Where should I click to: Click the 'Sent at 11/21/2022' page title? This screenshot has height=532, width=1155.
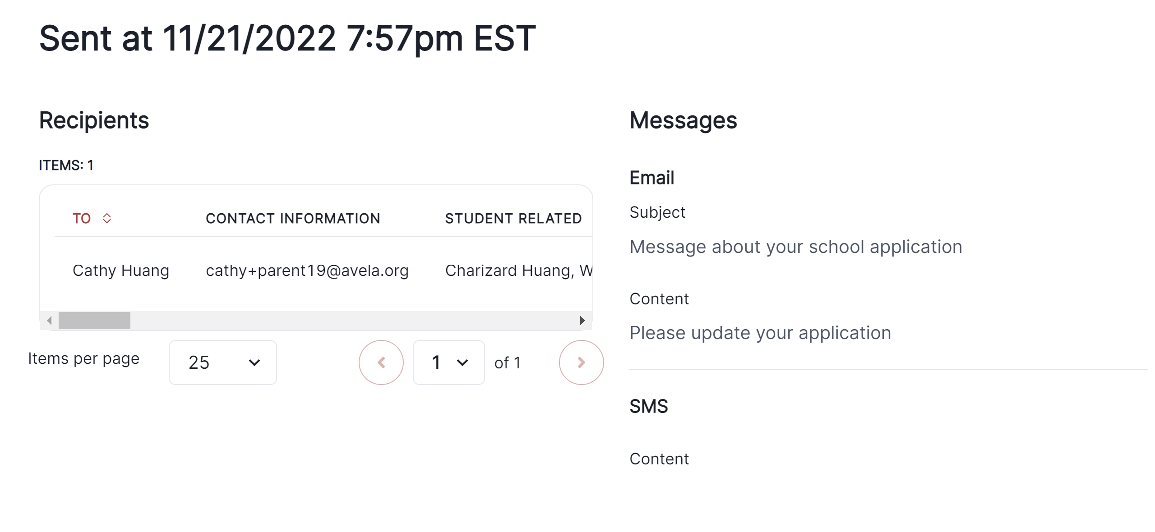tap(287, 38)
